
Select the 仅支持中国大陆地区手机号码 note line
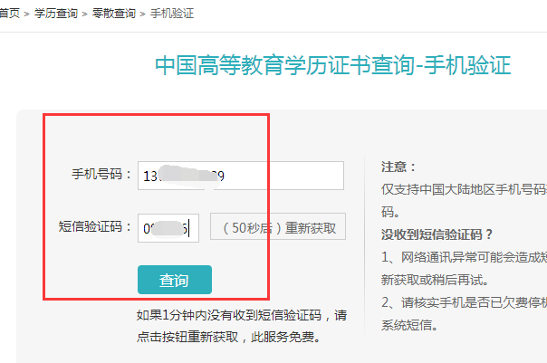(x=464, y=189)
